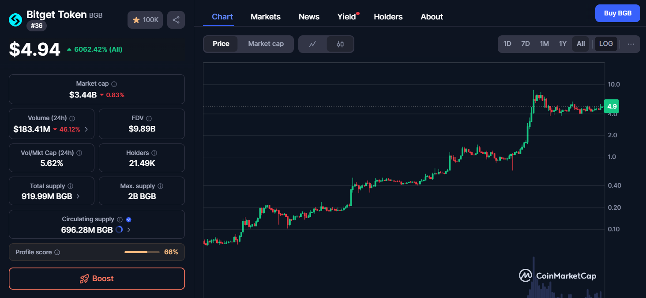
Task: Expand the Volume (24h) chevron
Action: [86, 129]
